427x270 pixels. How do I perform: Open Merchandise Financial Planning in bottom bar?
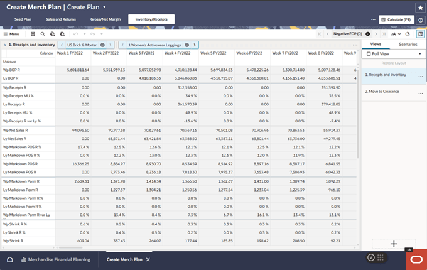point(56,260)
